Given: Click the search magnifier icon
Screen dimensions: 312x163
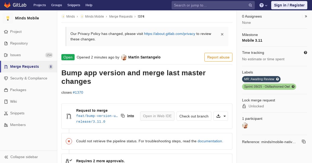Looking at the screenshot, I should pyautogui.click(x=250, y=5).
